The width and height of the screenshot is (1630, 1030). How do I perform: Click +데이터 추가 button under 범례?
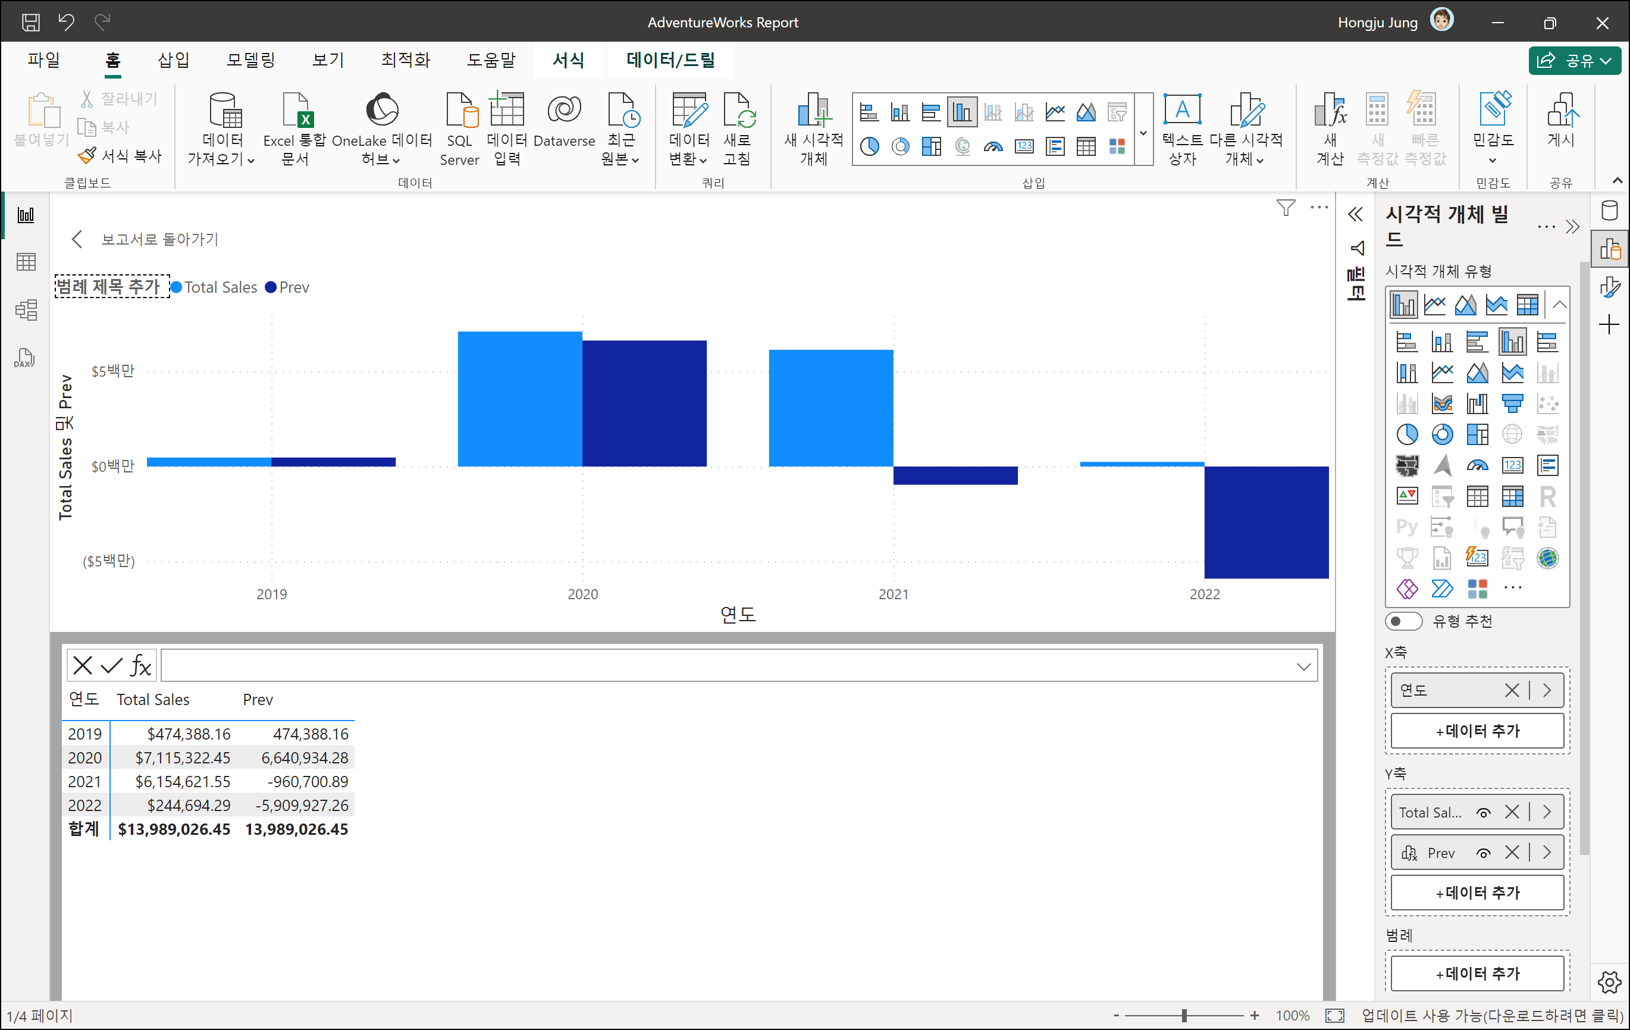point(1477,973)
